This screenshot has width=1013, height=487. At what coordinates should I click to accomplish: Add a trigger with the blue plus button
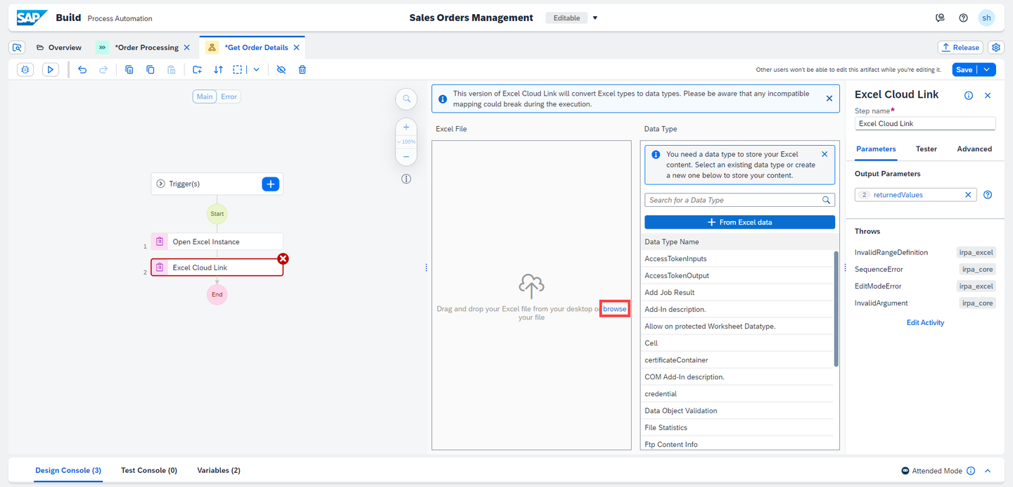click(x=271, y=184)
